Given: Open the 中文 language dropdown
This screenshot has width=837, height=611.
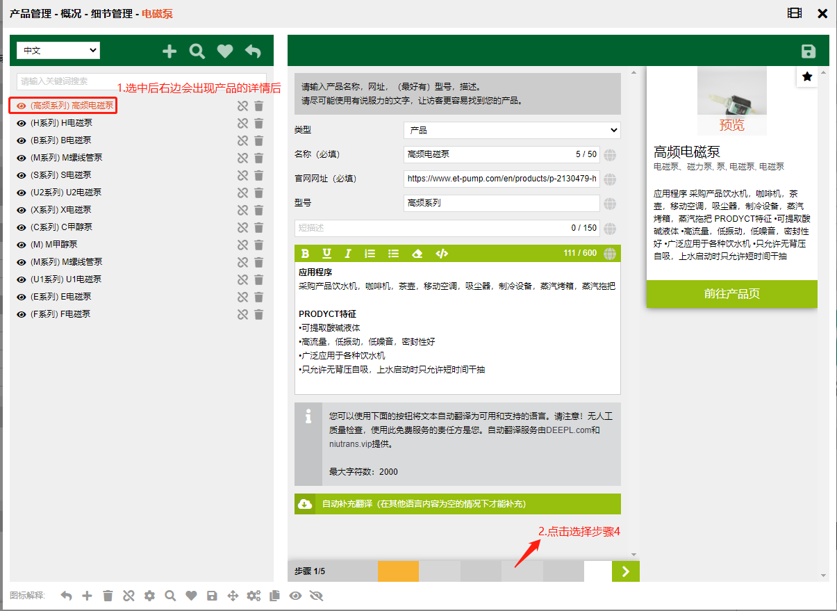Looking at the screenshot, I should [x=58, y=51].
